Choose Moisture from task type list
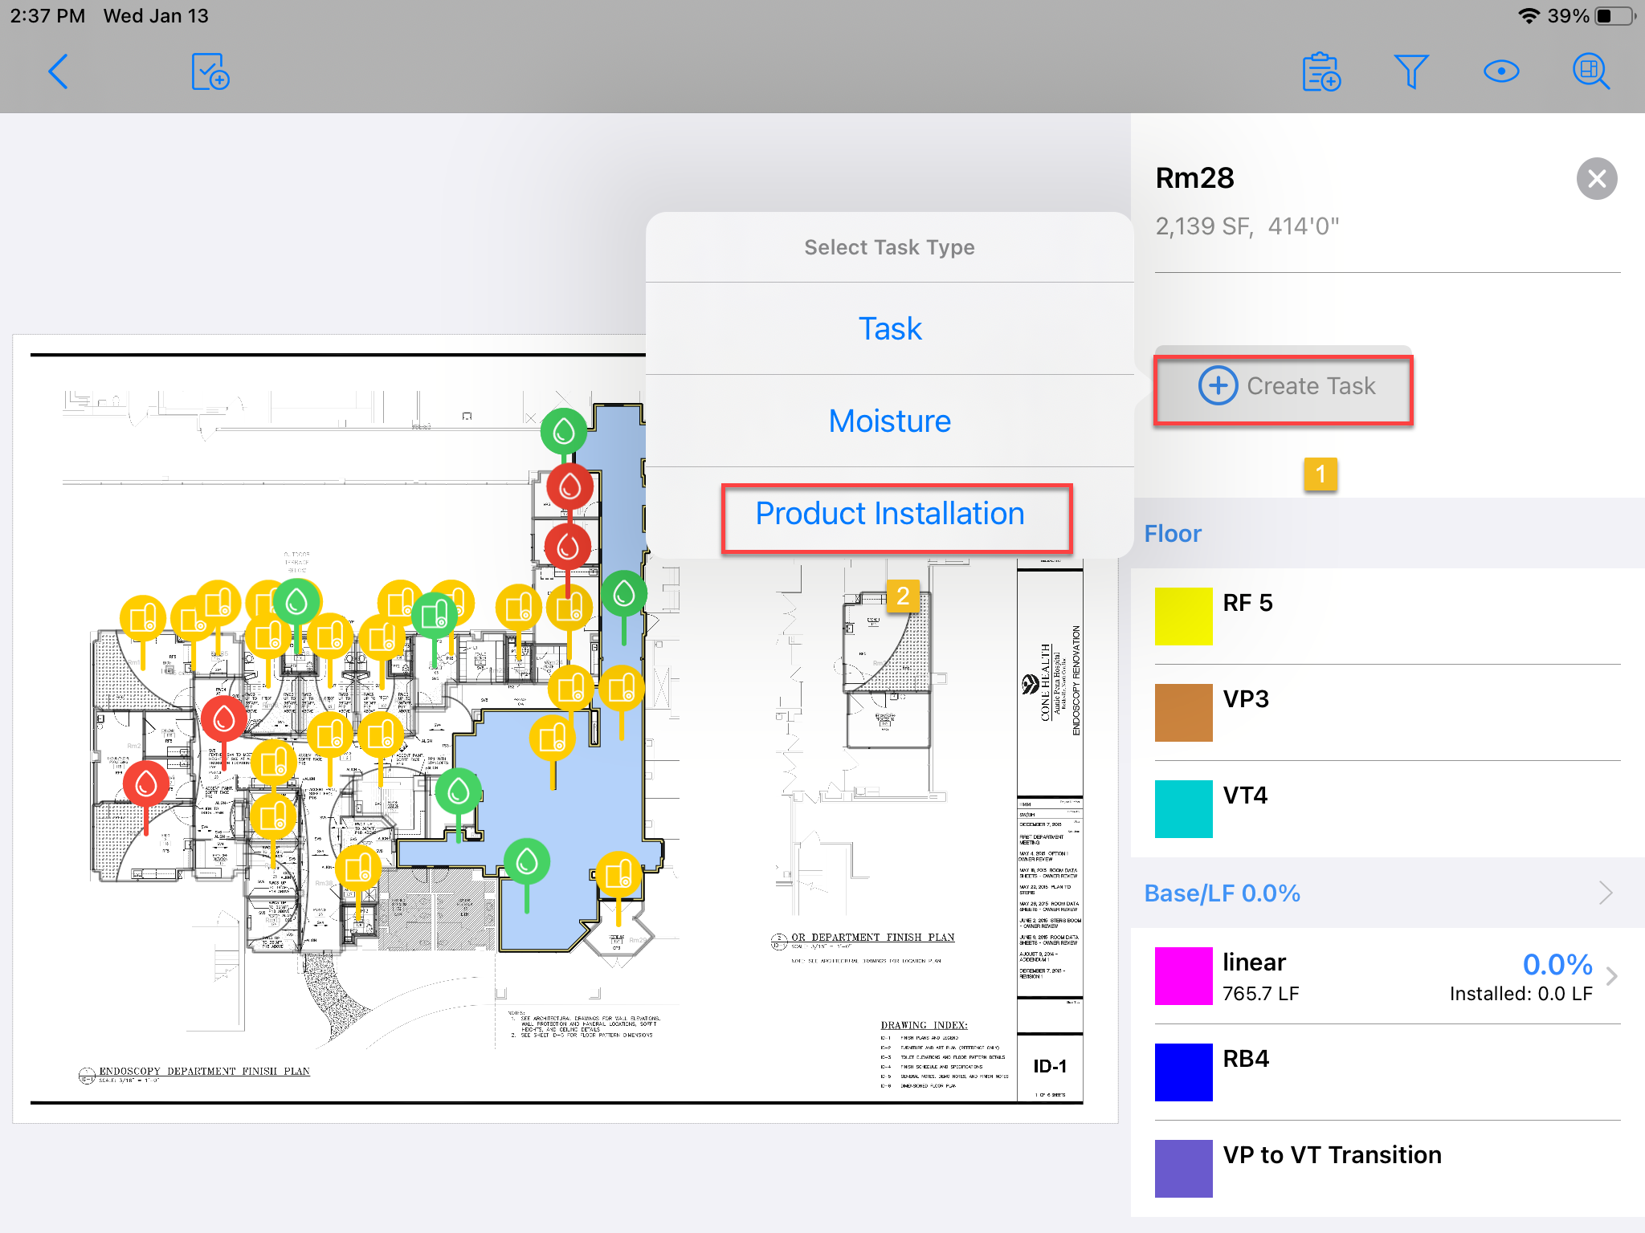1645x1233 pixels. pyautogui.click(x=890, y=421)
